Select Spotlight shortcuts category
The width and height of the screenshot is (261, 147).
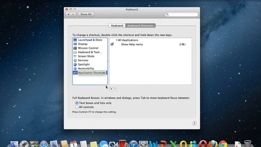click(90, 65)
